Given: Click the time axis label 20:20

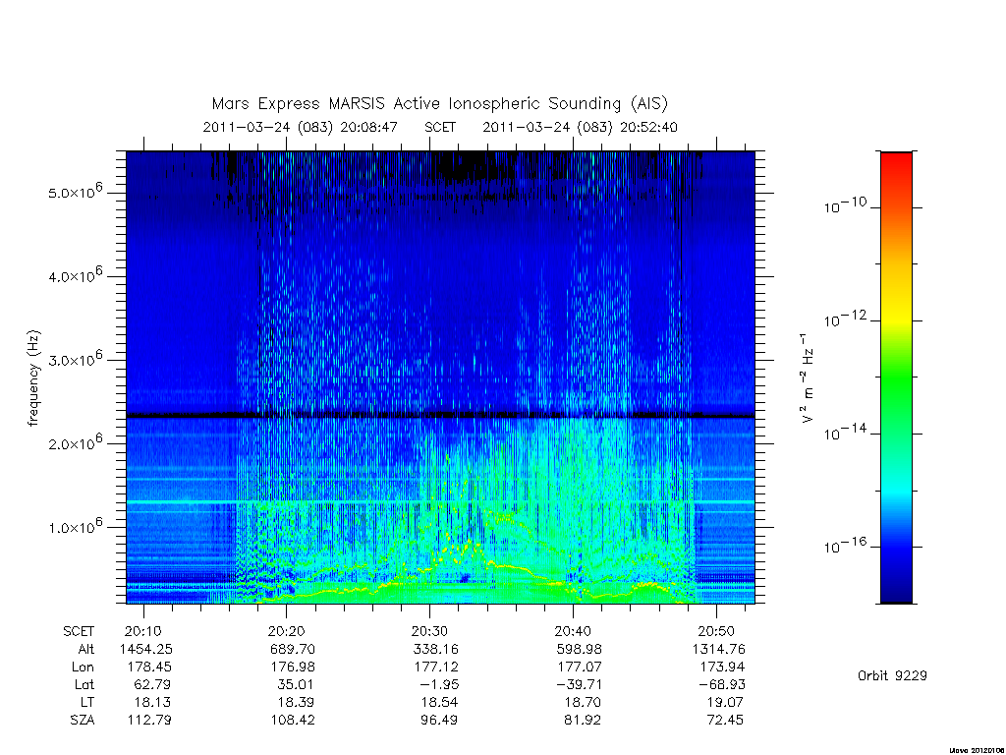Looking at the screenshot, I should (x=286, y=632).
